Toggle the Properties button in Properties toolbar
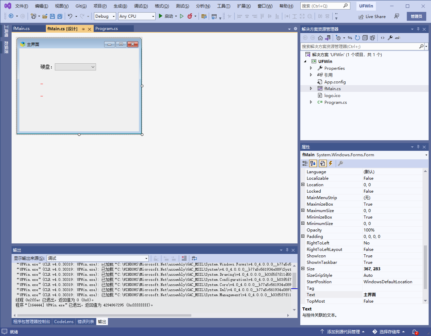This screenshot has width=431, height=336. pos(322,163)
